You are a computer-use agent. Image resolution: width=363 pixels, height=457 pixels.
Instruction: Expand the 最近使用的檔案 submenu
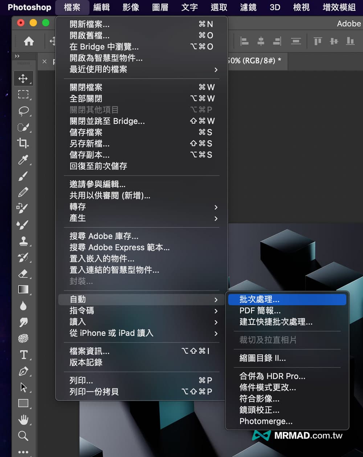tap(142, 69)
